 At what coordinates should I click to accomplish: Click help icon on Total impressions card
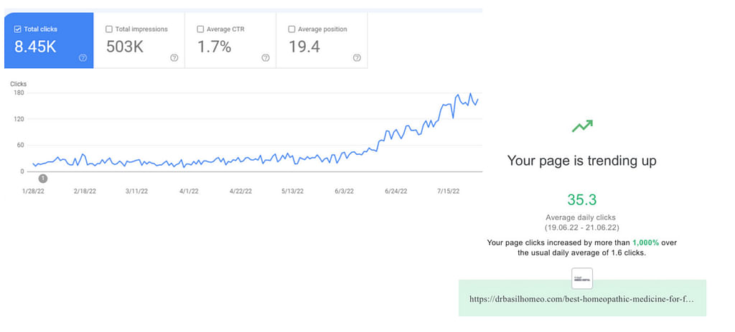(x=174, y=58)
